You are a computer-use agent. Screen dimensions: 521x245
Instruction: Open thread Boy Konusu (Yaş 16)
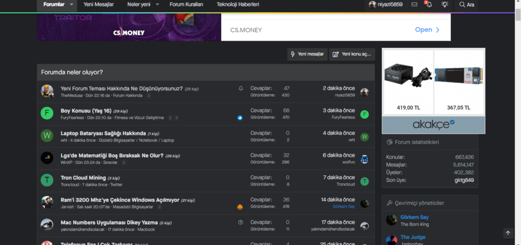[86, 111]
